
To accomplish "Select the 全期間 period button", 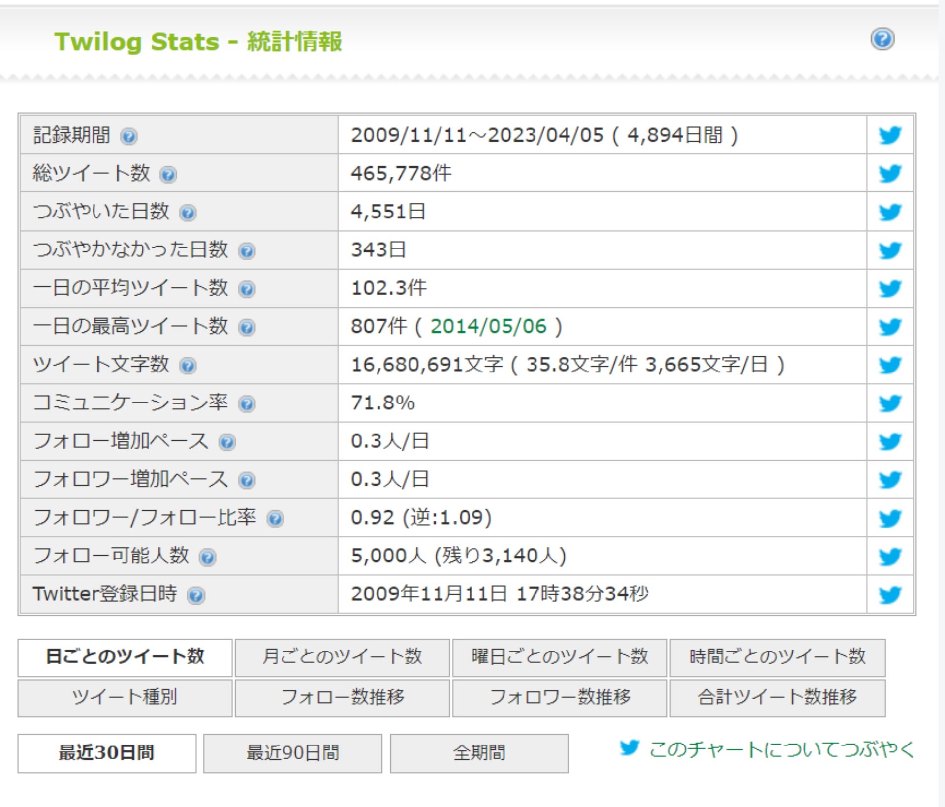I will pyautogui.click(x=479, y=753).
